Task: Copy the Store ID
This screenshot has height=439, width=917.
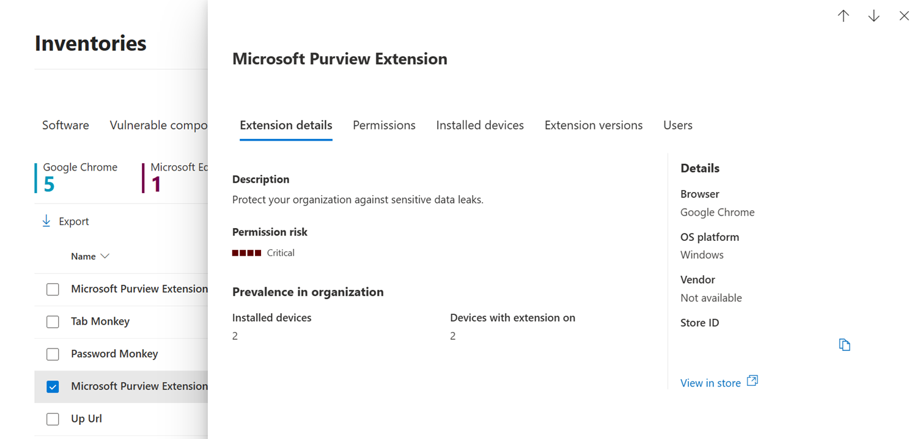Action: (844, 345)
